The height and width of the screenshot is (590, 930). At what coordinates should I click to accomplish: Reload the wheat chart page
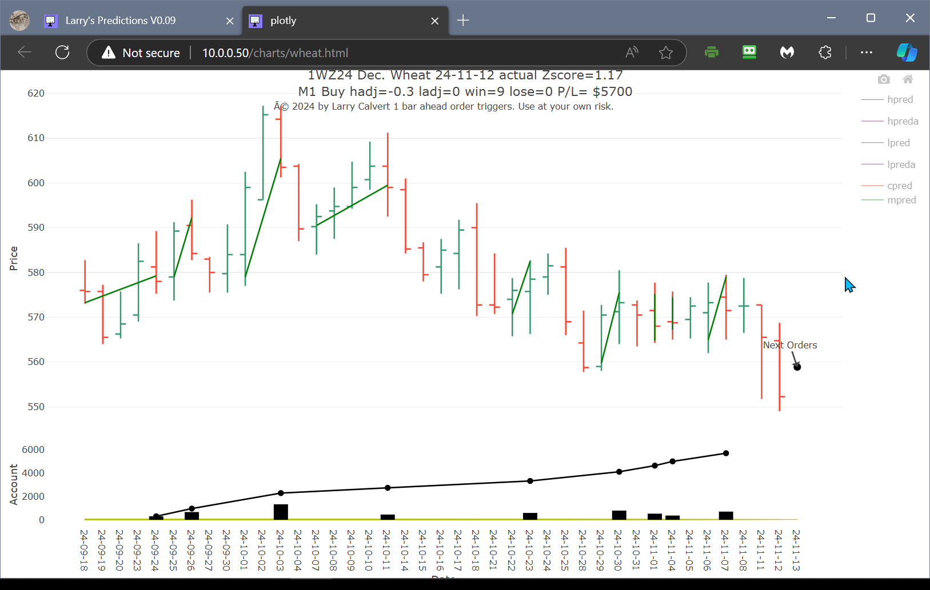pyautogui.click(x=62, y=53)
